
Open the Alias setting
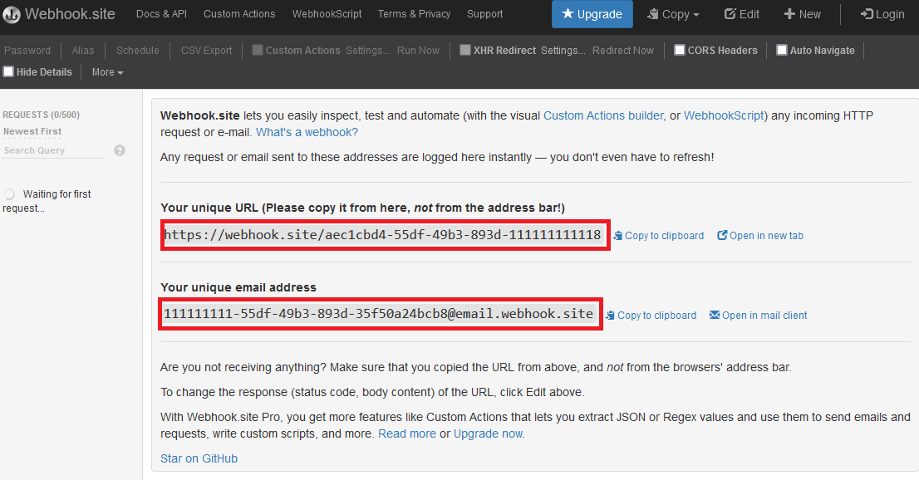(x=82, y=51)
